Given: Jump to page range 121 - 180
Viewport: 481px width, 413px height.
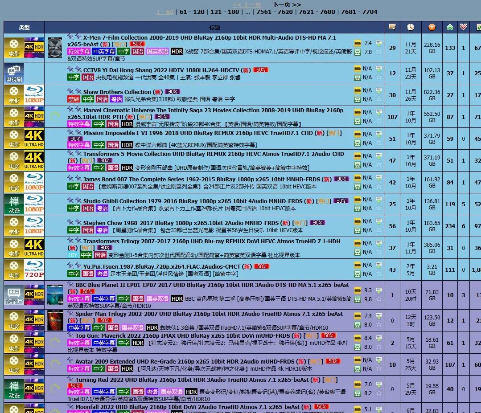Looking at the screenshot, I should pos(225,12).
